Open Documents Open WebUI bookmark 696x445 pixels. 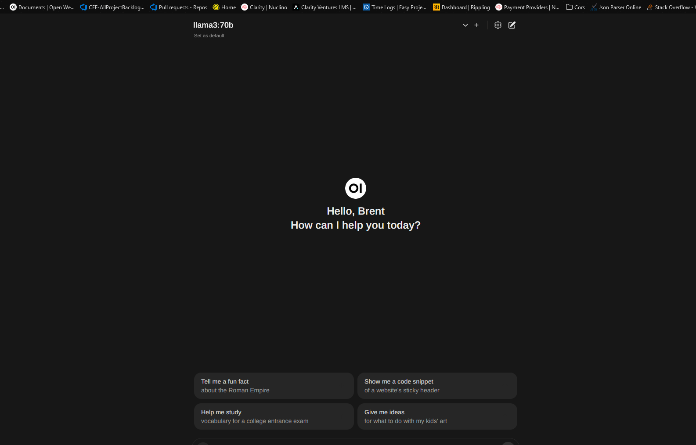click(x=42, y=7)
